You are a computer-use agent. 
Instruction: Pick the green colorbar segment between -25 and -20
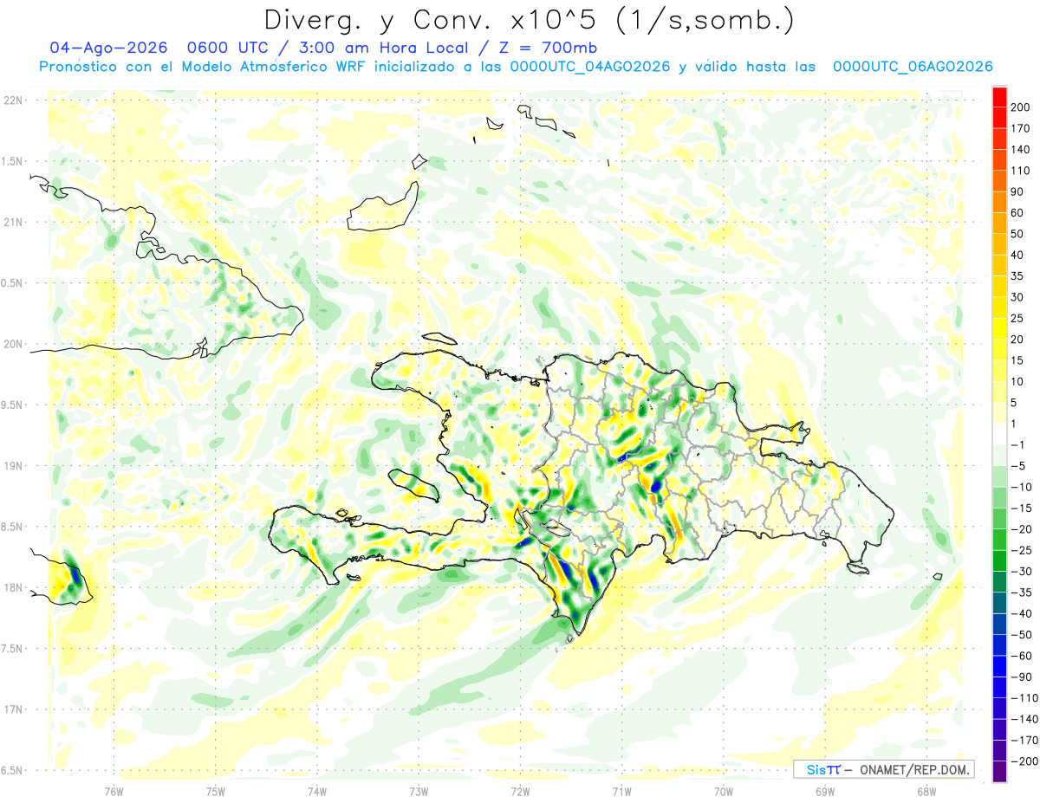999,540
